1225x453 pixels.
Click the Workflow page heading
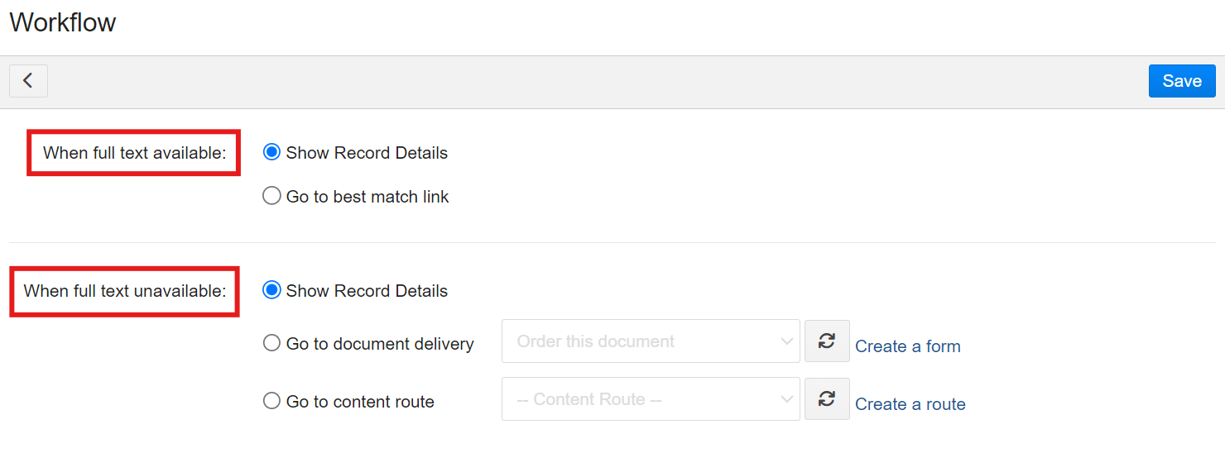pos(63,22)
